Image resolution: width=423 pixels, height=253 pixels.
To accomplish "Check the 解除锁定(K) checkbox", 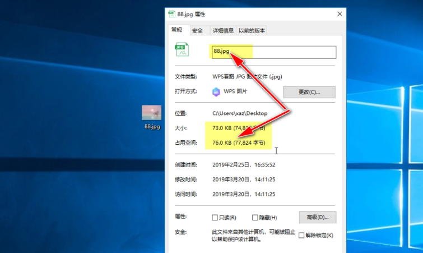I will point(301,236).
